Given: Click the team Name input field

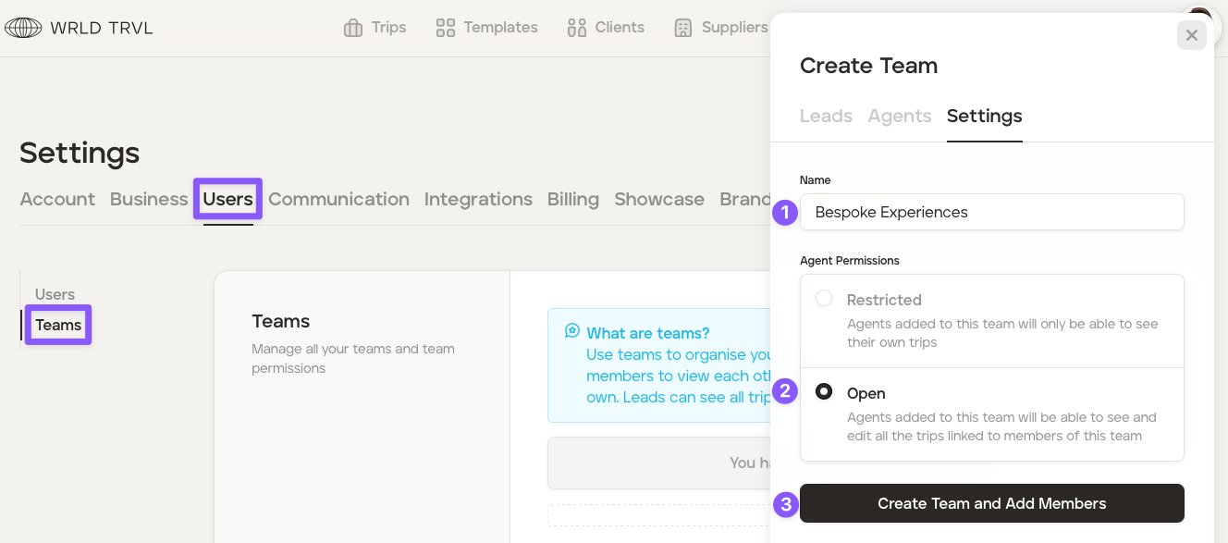Looking at the screenshot, I should coord(991,212).
